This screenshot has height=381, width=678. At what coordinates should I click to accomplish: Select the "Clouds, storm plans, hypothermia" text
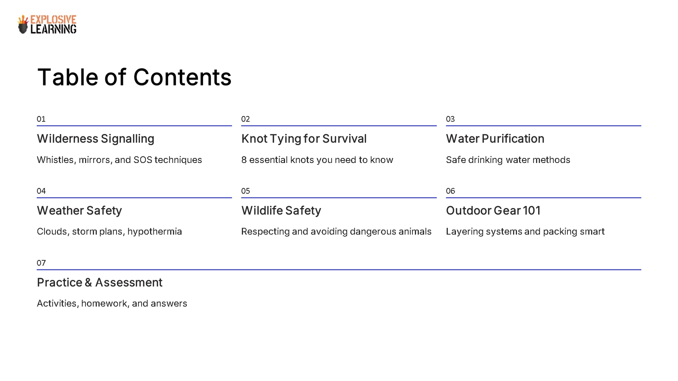(x=109, y=232)
